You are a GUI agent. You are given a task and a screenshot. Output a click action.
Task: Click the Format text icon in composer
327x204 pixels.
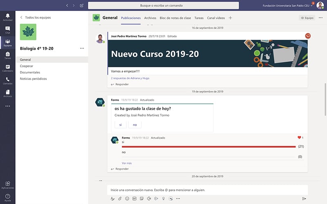coord(112,199)
